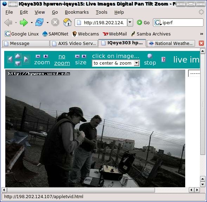Tilt camera up with up arrow
The width and height of the screenshot is (207, 202).
[x=18, y=56]
